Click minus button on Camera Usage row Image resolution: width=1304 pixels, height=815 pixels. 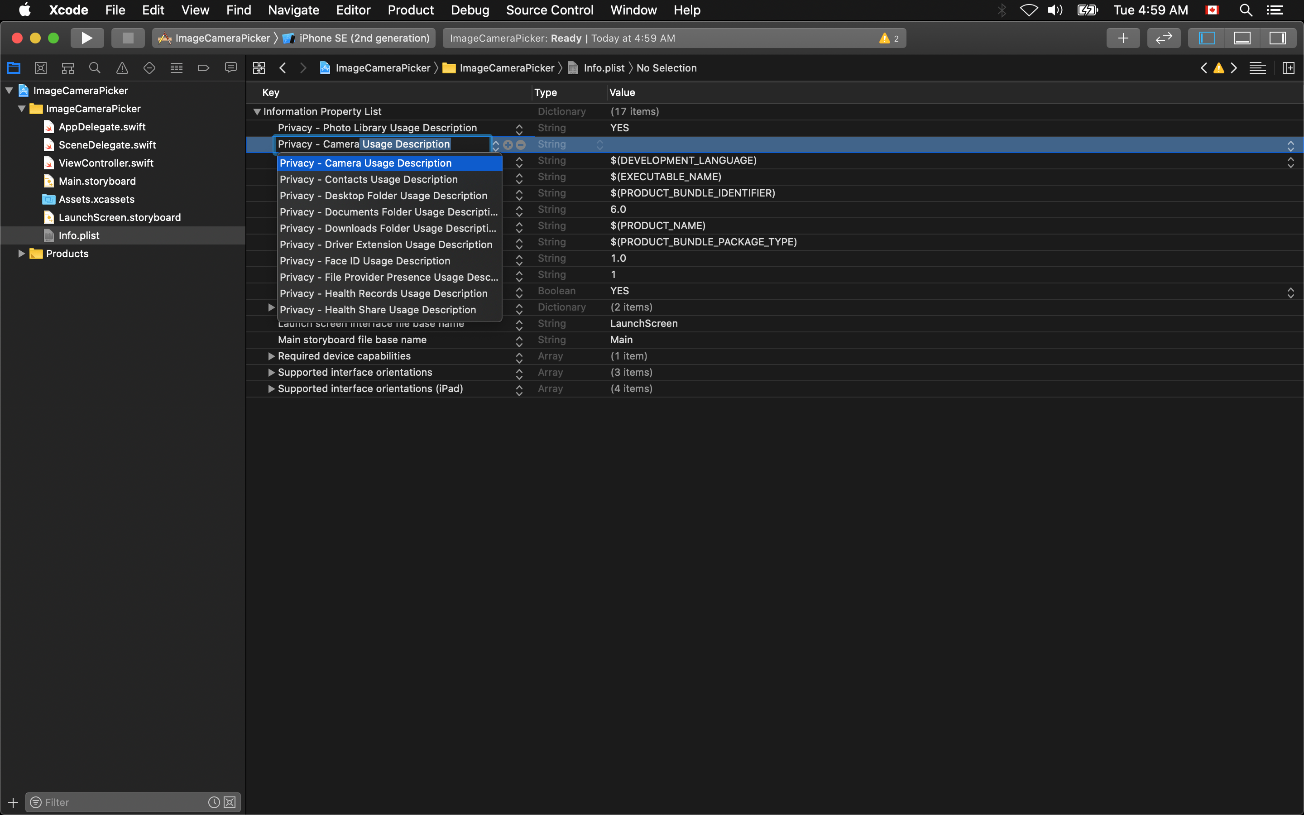(x=521, y=144)
